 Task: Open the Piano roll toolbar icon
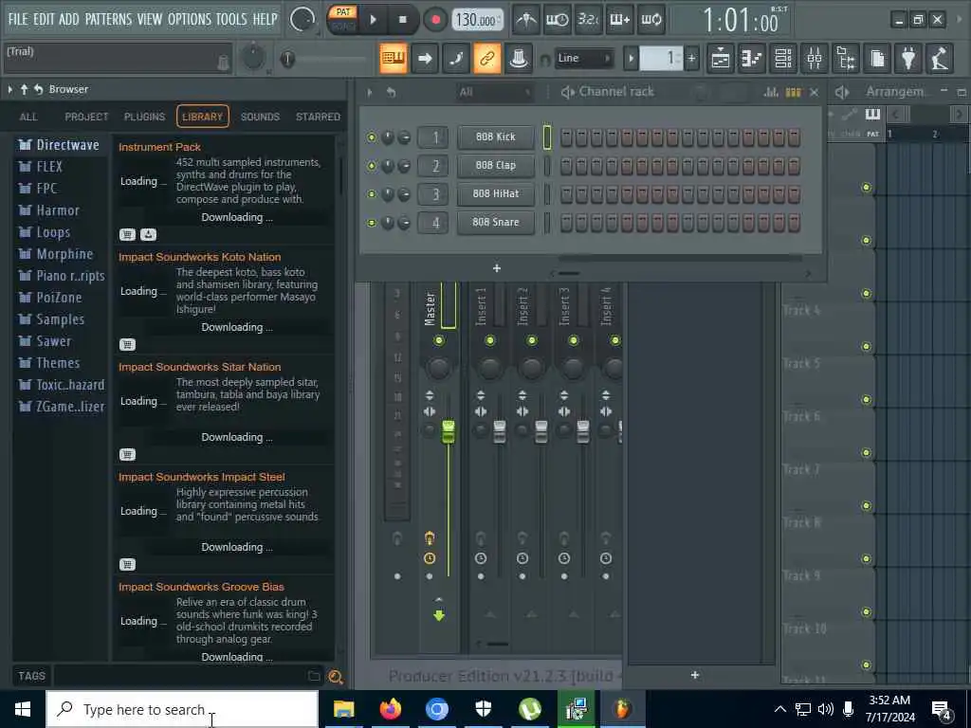tap(752, 59)
